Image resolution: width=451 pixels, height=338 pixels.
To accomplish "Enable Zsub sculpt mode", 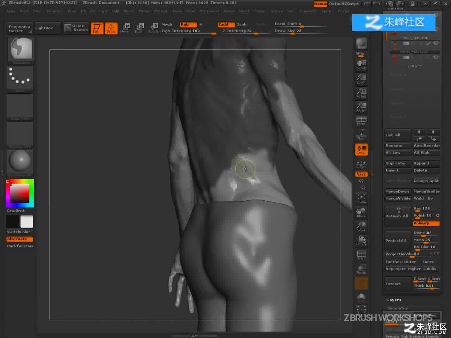I will (242, 25).
